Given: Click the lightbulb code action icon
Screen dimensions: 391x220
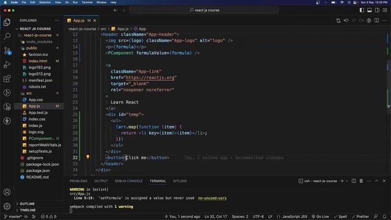Looking at the screenshot, I should click(x=88, y=157).
